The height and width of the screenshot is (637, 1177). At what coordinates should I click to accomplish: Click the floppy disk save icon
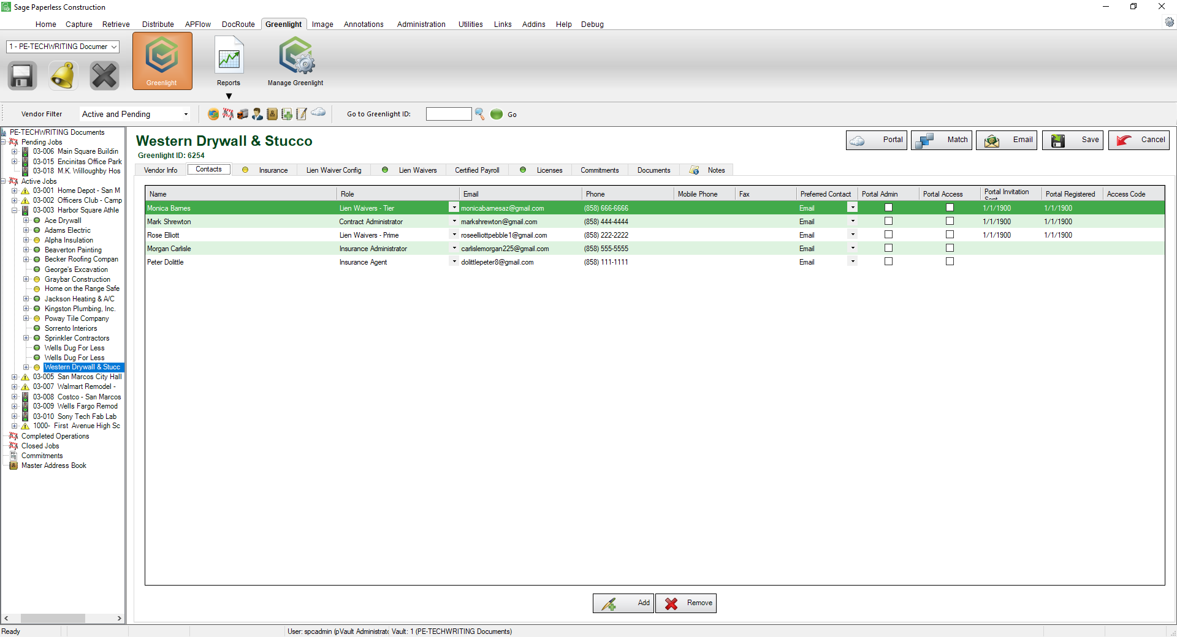pyautogui.click(x=22, y=76)
